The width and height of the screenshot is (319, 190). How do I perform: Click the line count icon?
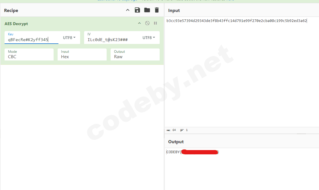coord(182,130)
